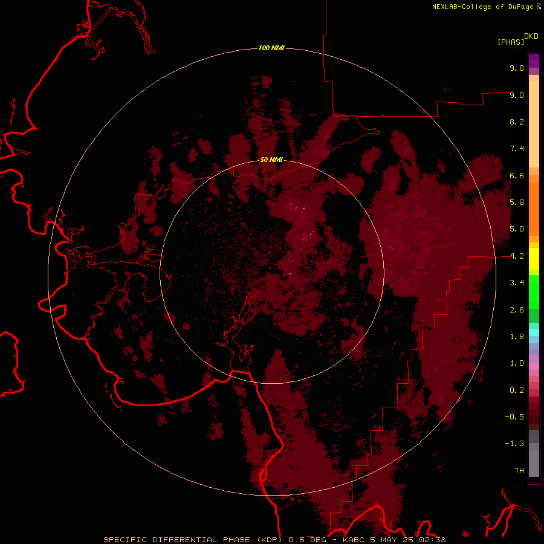Image resolution: width=544 pixels, height=544 pixels.
Task: Click the 3.4 value on the color scale
Action: (517, 283)
